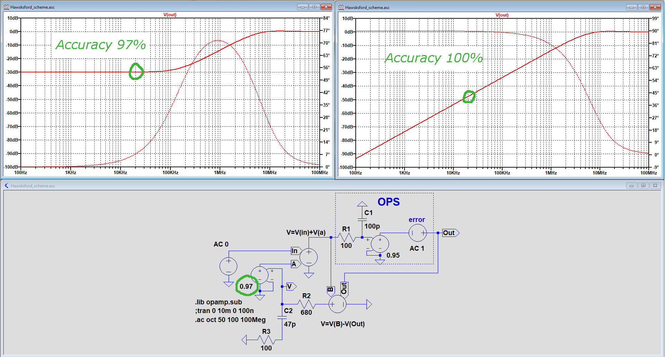The height and width of the screenshot is (357, 665).
Task: Minimize the right plot window
Action: coord(631,7)
